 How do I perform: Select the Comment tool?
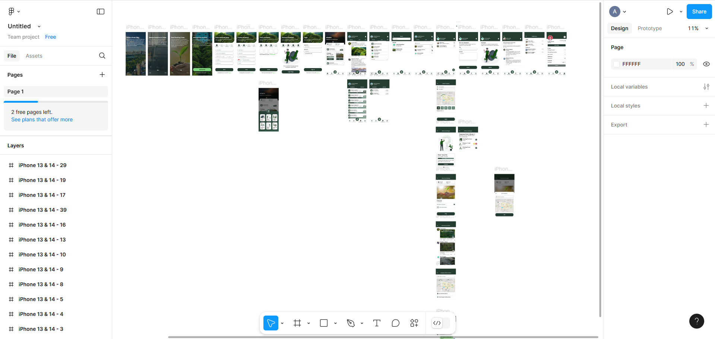(396, 323)
